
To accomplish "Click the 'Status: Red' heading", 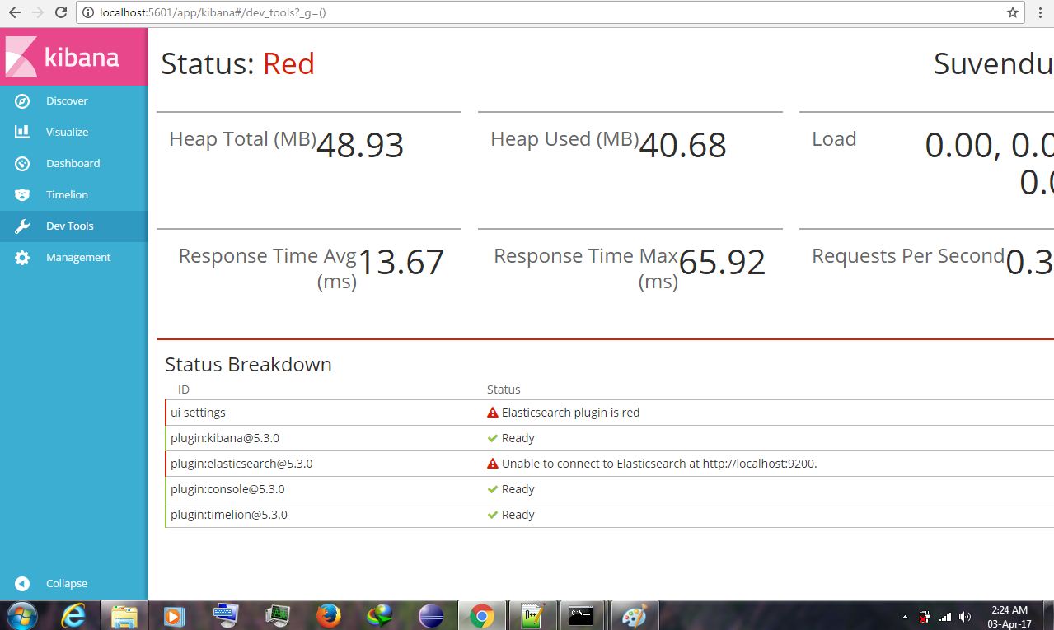I will pyautogui.click(x=237, y=63).
